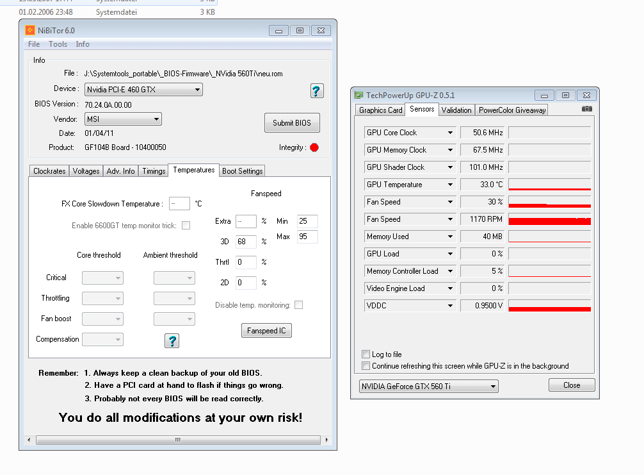Click the FX Core Slowdown Temperature field
Image resolution: width=644 pixels, height=475 pixels.
click(x=179, y=204)
